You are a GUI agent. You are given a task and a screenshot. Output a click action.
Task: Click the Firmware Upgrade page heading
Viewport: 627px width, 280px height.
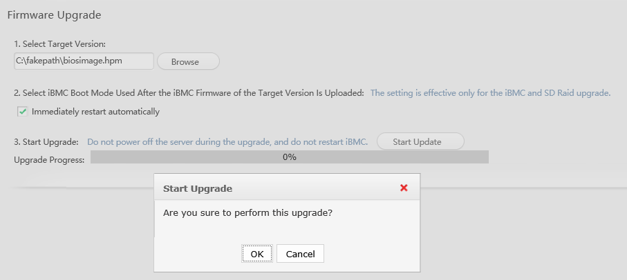point(54,14)
